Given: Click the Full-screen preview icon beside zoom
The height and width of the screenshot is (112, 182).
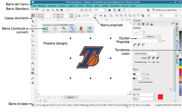Looking at the screenshot, I should click(110, 10).
